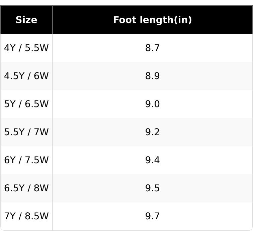Image resolution: width=253 pixels, height=231 pixels.
Task: Click the 5.5W text in first row
Action: tap(36, 48)
